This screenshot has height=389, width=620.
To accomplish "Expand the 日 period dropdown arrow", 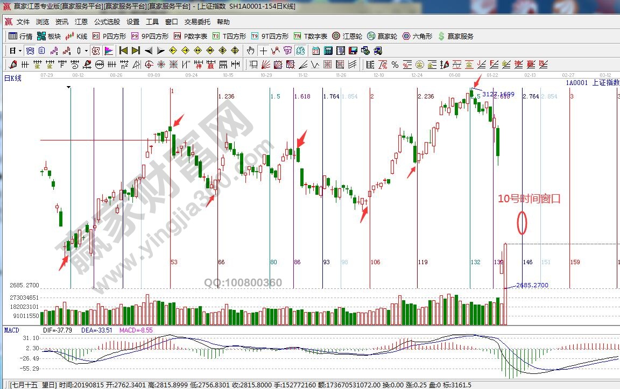I will click(x=20, y=51).
